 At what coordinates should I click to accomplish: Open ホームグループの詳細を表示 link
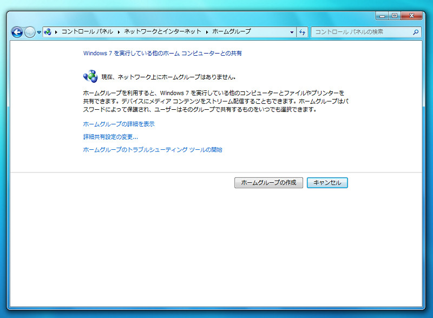coord(119,124)
